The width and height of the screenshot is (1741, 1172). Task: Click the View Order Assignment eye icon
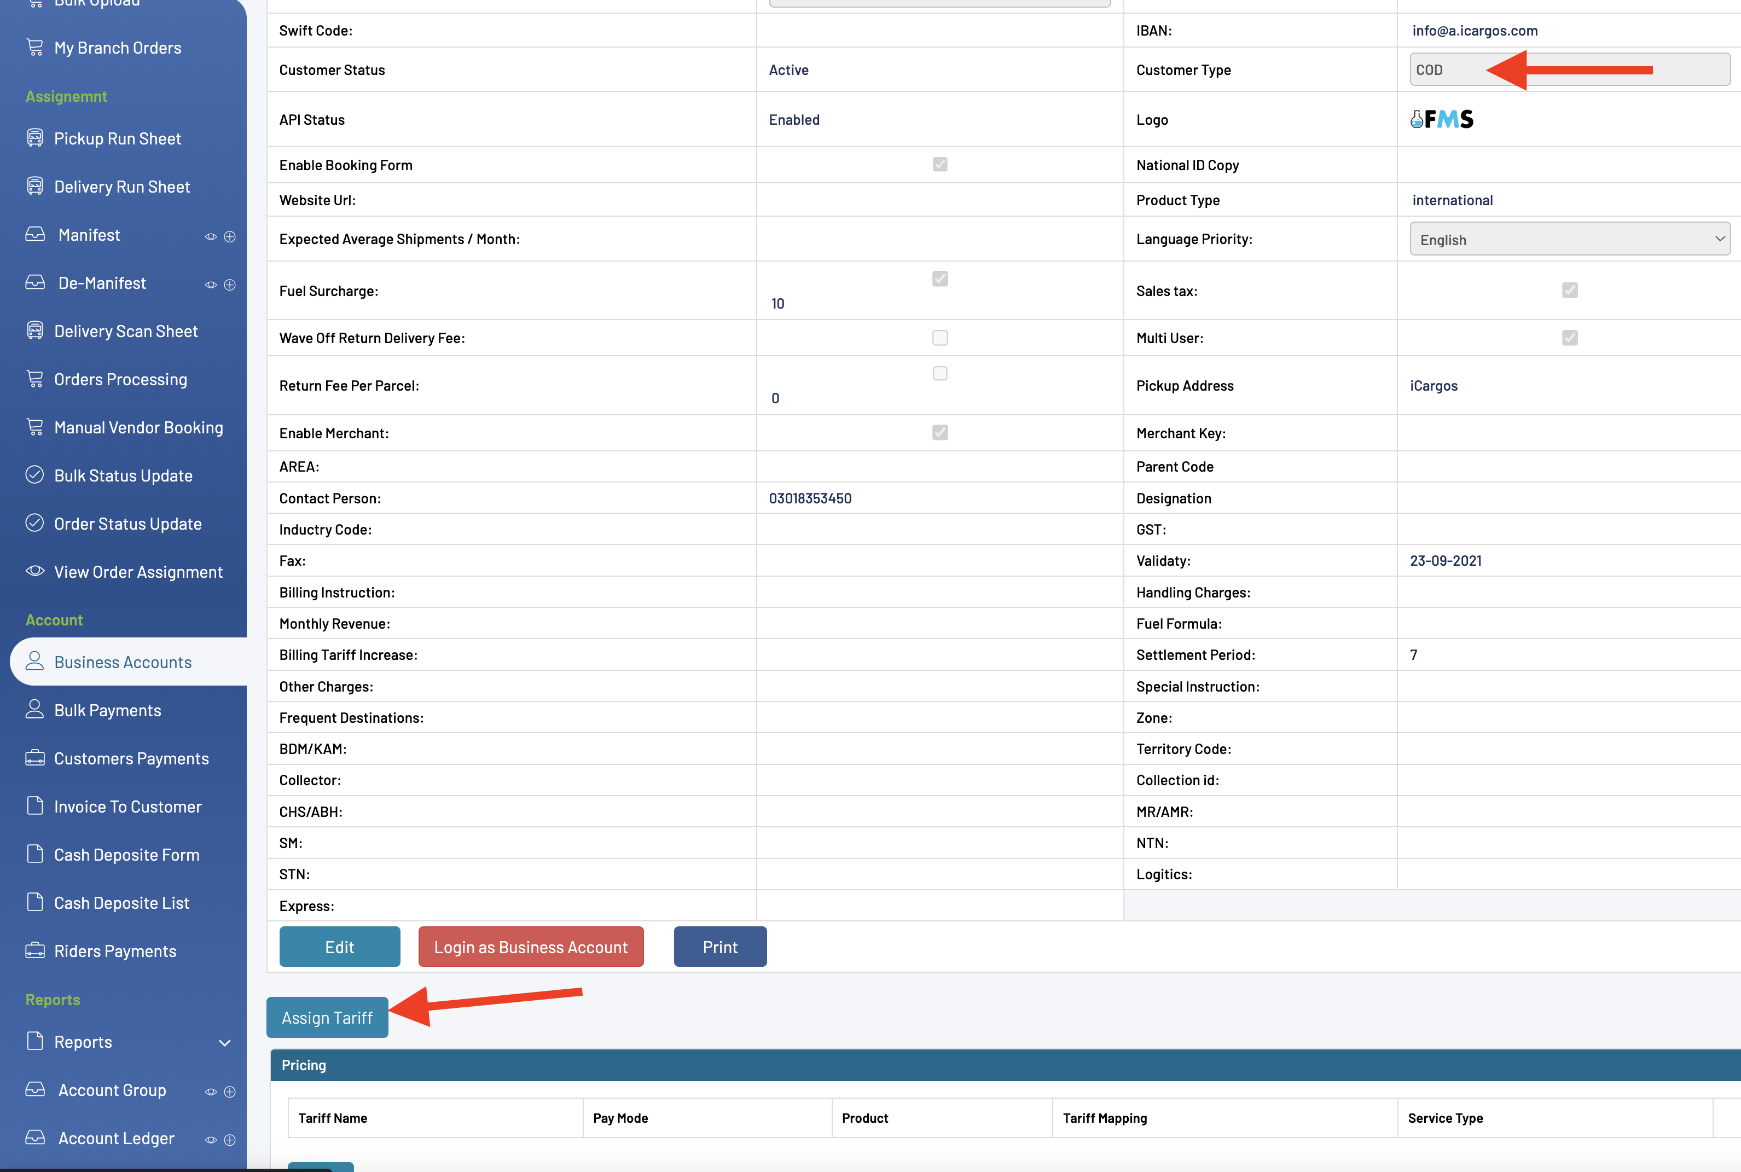34,571
